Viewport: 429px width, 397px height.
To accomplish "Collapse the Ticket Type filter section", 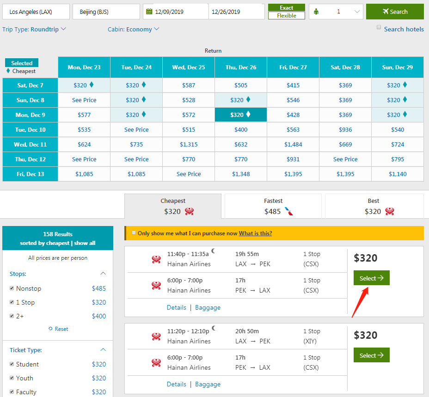I will pos(103,350).
